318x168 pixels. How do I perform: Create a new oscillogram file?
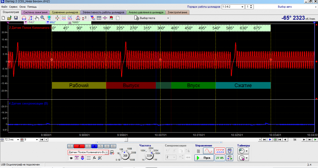(x=3, y=18)
